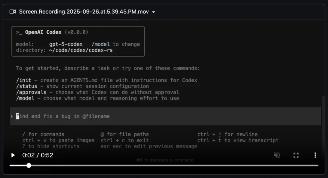Click the /approvals command entry
Screen dimensions: 328x178
click(31, 92)
